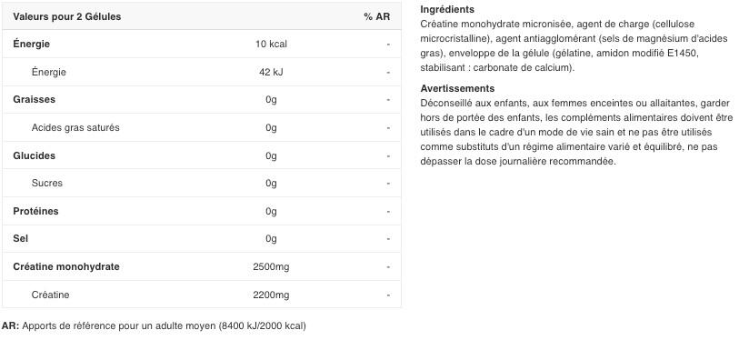Click the 'AR:' reference intake footnote
The height and width of the screenshot is (340, 739).
tap(154, 325)
